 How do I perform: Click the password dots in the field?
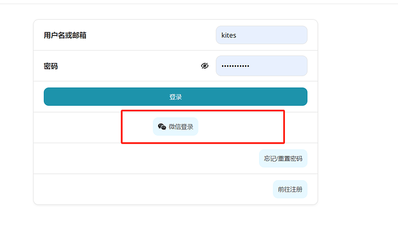(235, 66)
